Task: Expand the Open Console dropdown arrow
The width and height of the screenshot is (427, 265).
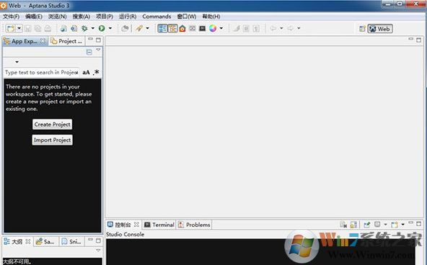Action: click(402, 225)
